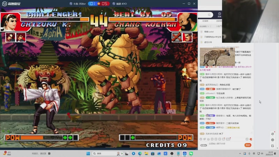Select 青蜂Castiel in the ranking list

[209, 32]
